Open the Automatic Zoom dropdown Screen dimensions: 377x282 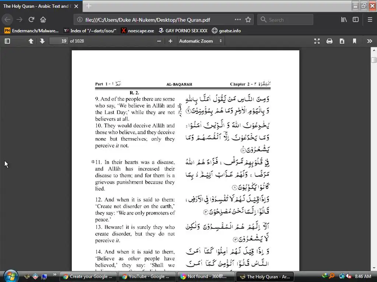coord(201,41)
